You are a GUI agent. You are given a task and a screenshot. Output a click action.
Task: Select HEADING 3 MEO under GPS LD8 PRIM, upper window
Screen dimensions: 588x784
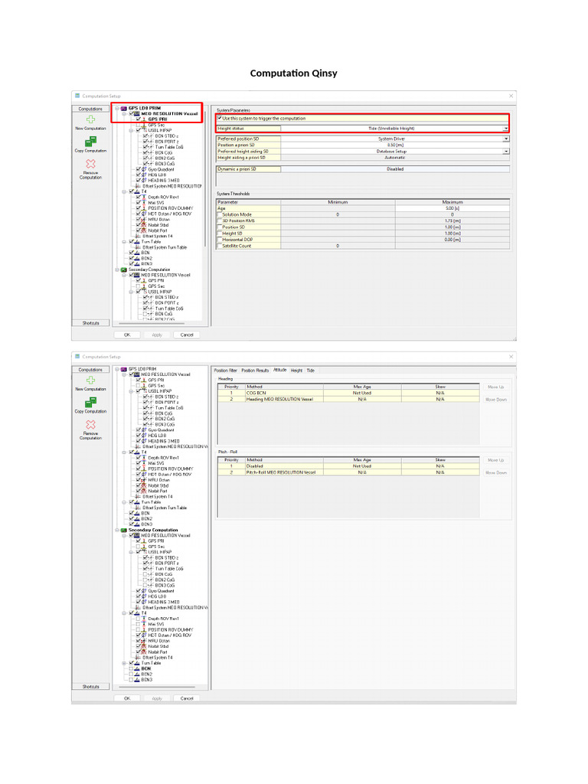(x=164, y=181)
